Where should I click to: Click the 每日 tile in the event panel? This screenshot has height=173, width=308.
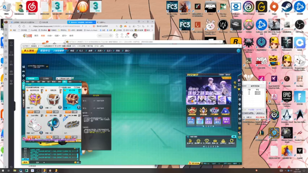pos(217,121)
